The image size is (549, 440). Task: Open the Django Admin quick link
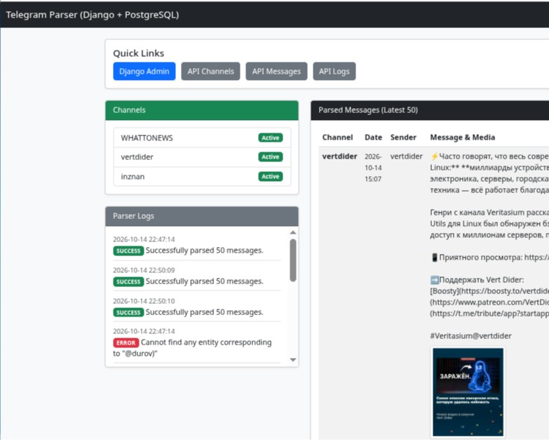pos(144,71)
